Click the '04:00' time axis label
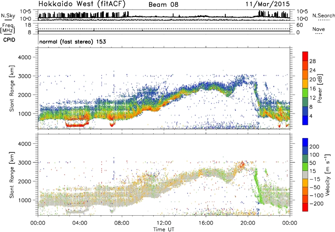This screenshot has height=232, width=335. pyautogui.click(x=80, y=223)
